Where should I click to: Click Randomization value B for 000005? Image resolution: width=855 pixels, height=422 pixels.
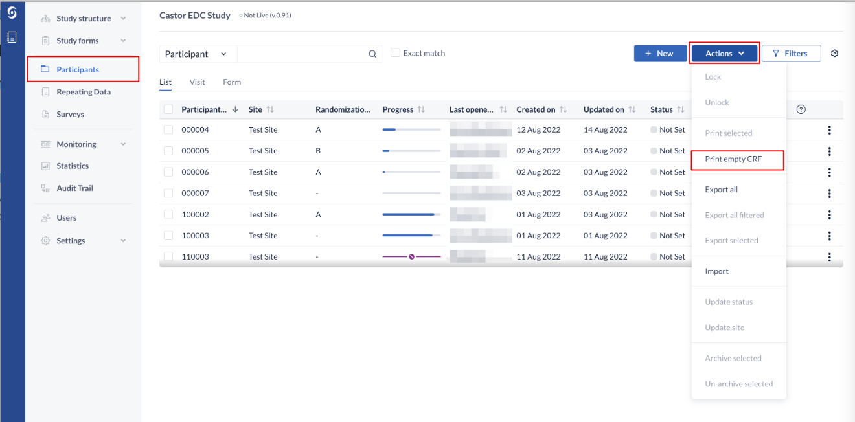coord(318,151)
